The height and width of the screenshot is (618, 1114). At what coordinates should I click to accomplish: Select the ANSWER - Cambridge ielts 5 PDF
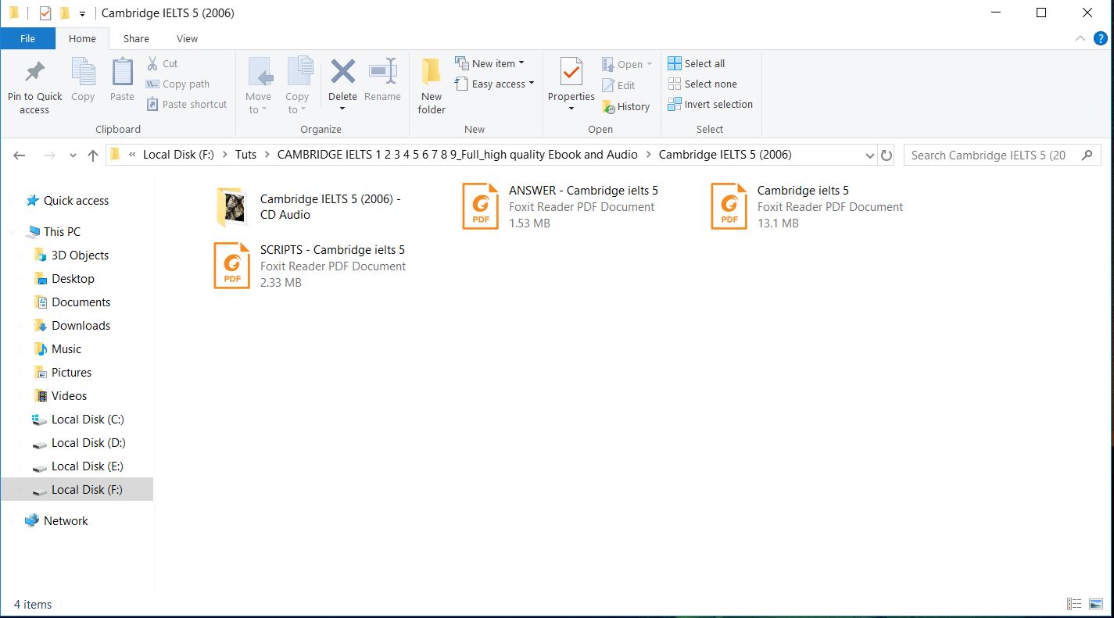561,206
